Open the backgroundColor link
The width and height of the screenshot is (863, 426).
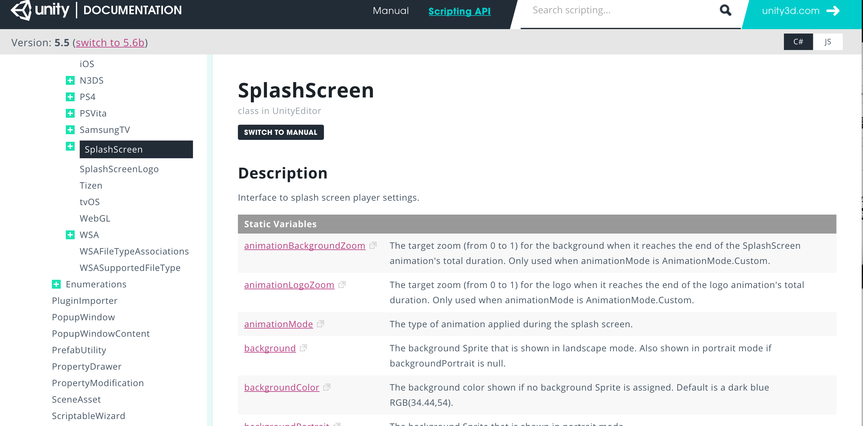(x=282, y=387)
